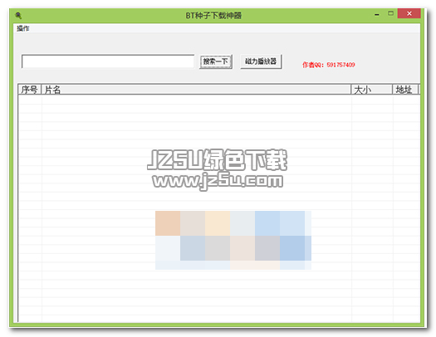Sort by the 地址 column header
The width and height of the screenshot is (436, 337).
point(405,90)
